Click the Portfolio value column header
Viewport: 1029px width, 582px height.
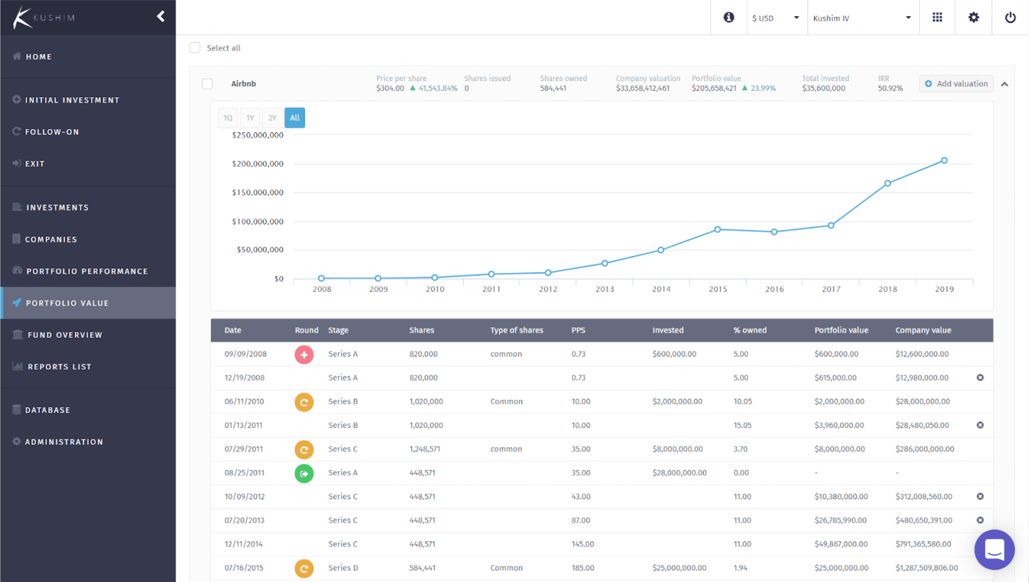841,330
